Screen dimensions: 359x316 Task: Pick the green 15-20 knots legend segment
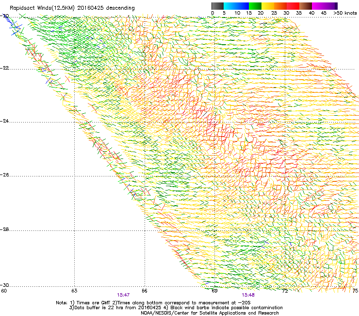[x=255, y=6]
